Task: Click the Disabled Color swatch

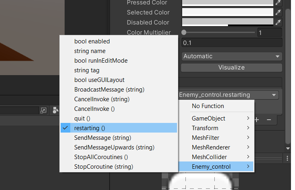Action: 228,22
